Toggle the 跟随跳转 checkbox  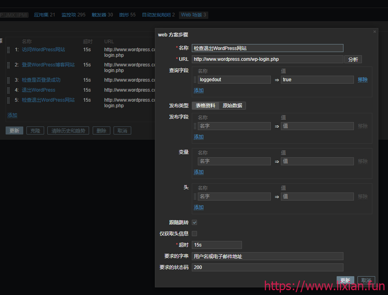[x=195, y=223]
